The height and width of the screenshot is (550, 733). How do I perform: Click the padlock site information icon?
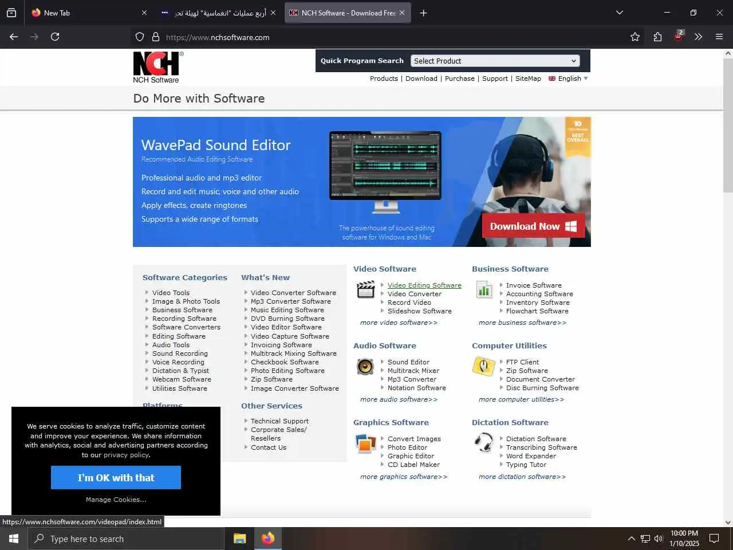(x=156, y=37)
